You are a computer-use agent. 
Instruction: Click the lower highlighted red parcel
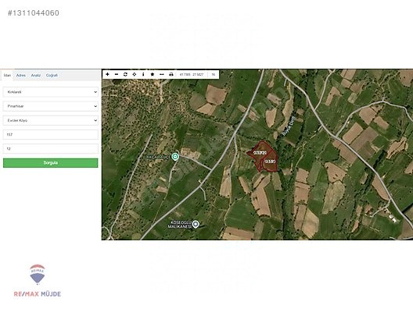pyautogui.click(x=270, y=162)
